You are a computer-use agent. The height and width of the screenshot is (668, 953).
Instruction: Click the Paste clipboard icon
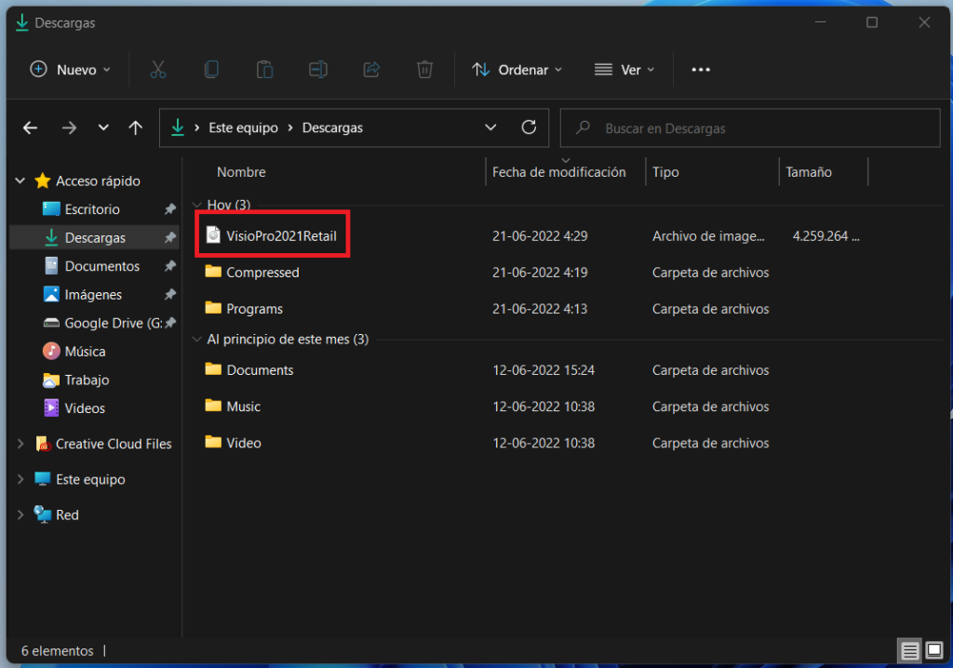click(264, 70)
